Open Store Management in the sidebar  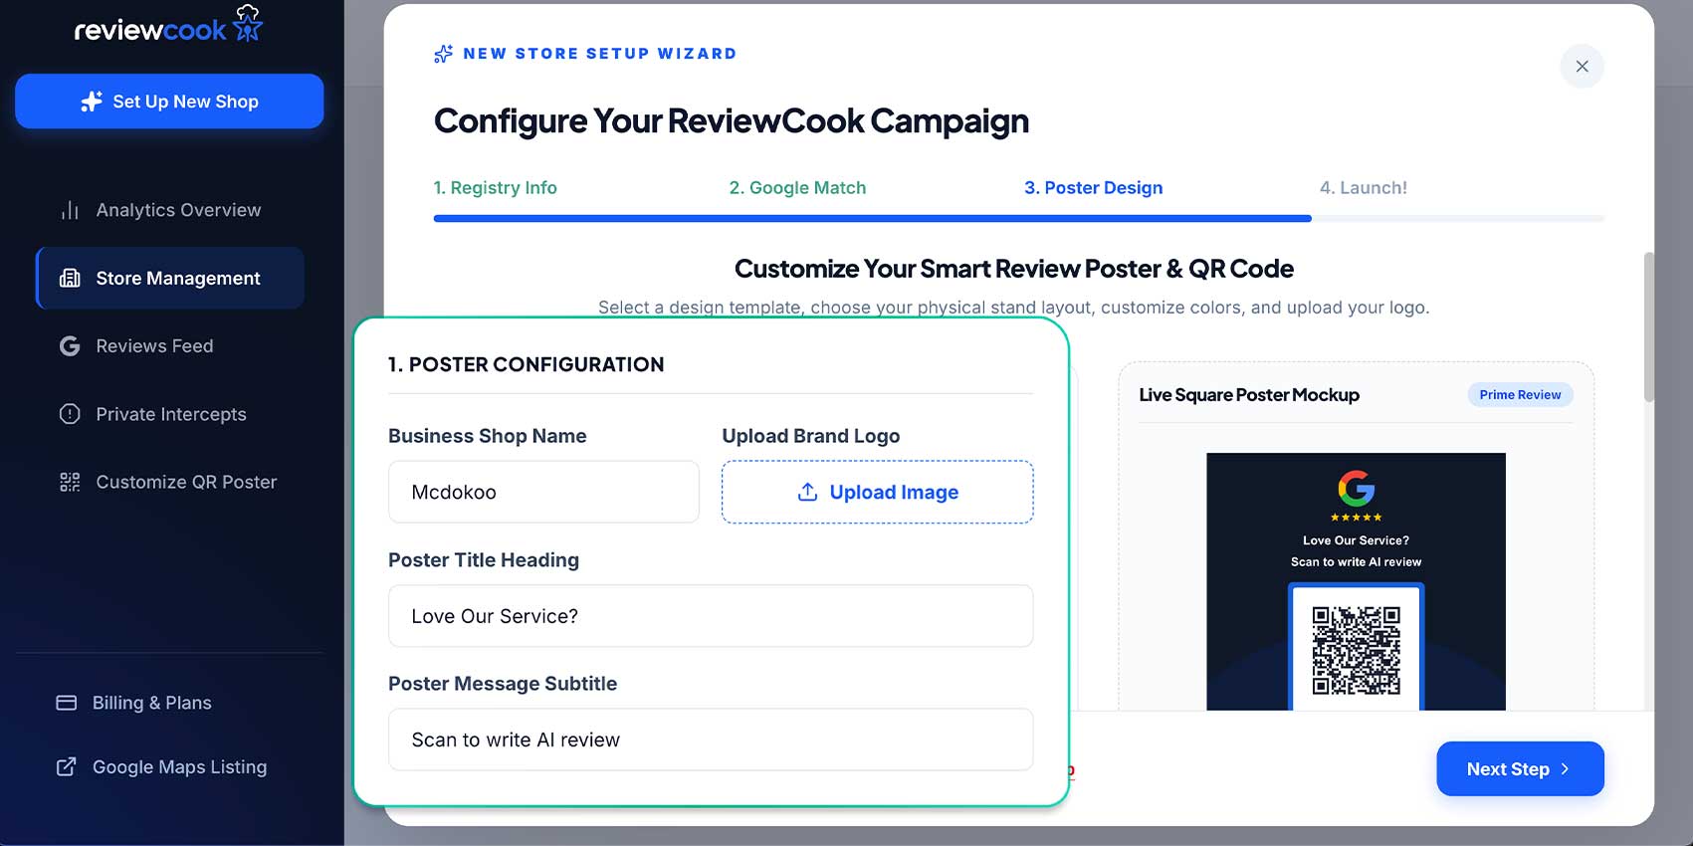point(170,278)
